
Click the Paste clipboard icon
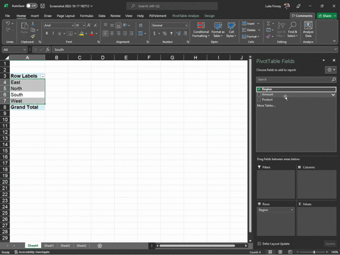(x=24, y=25)
